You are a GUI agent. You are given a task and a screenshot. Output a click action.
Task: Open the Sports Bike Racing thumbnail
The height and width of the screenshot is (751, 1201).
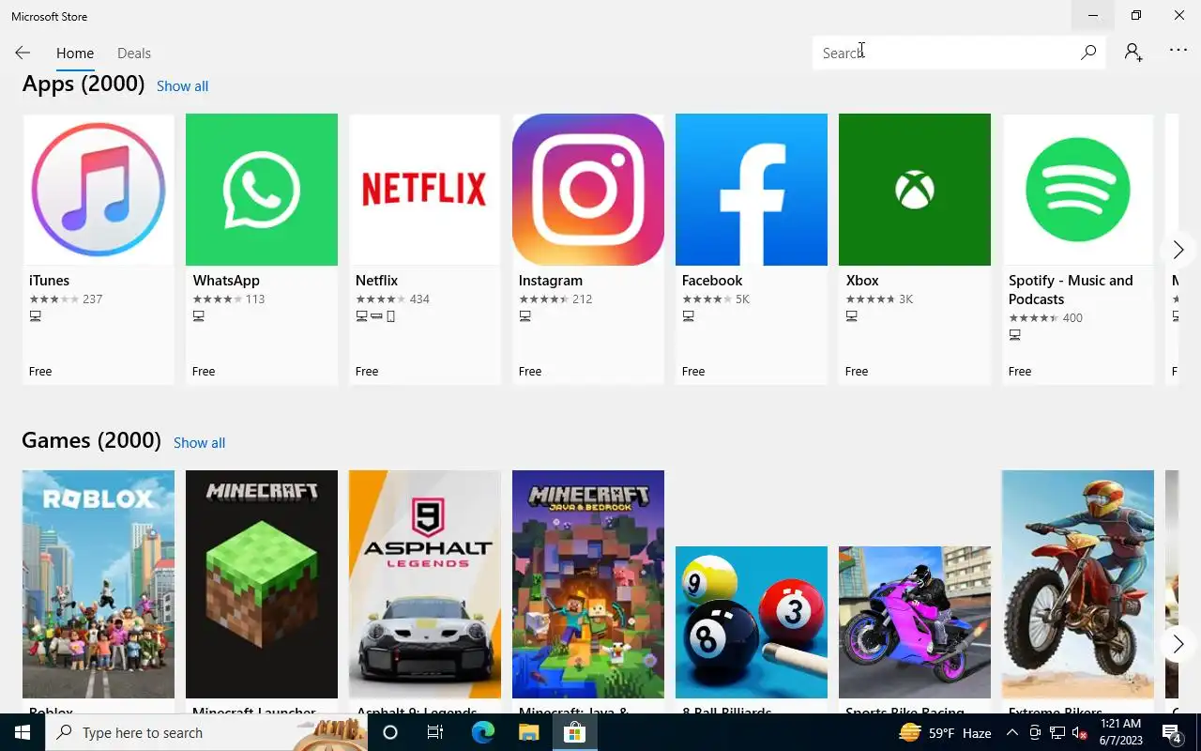point(915,622)
